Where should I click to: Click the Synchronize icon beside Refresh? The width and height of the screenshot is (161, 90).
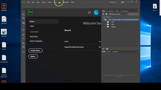point(107,49)
